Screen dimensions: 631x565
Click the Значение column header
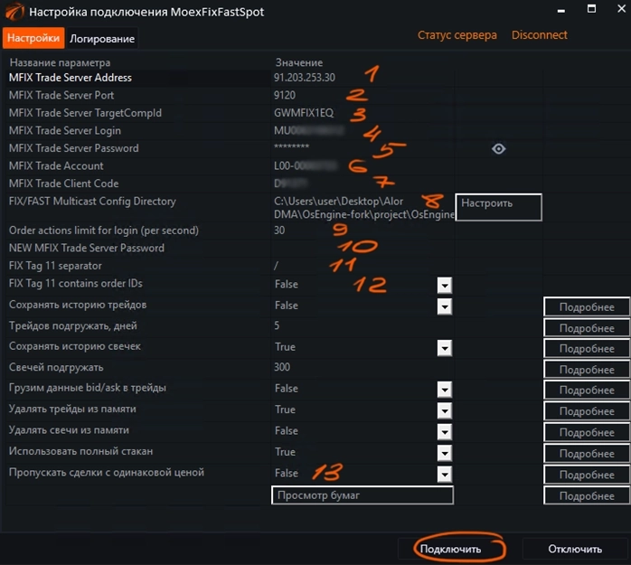(298, 62)
